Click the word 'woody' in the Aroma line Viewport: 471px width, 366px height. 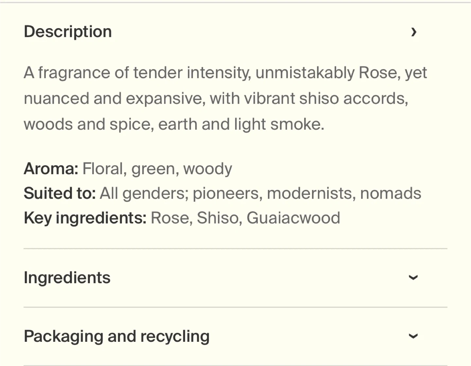[x=208, y=169]
